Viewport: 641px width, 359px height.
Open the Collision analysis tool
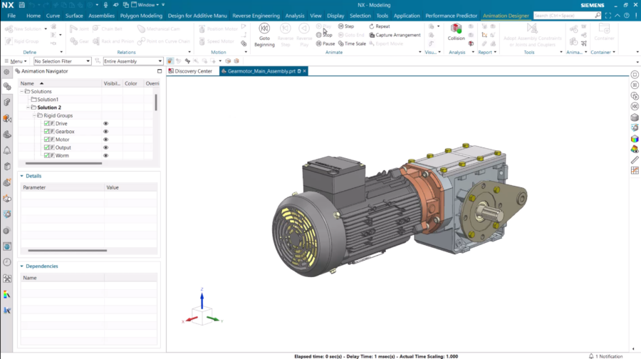pyautogui.click(x=457, y=29)
